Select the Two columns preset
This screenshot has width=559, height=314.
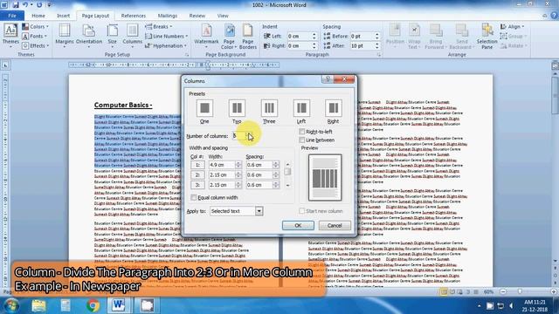click(237, 112)
